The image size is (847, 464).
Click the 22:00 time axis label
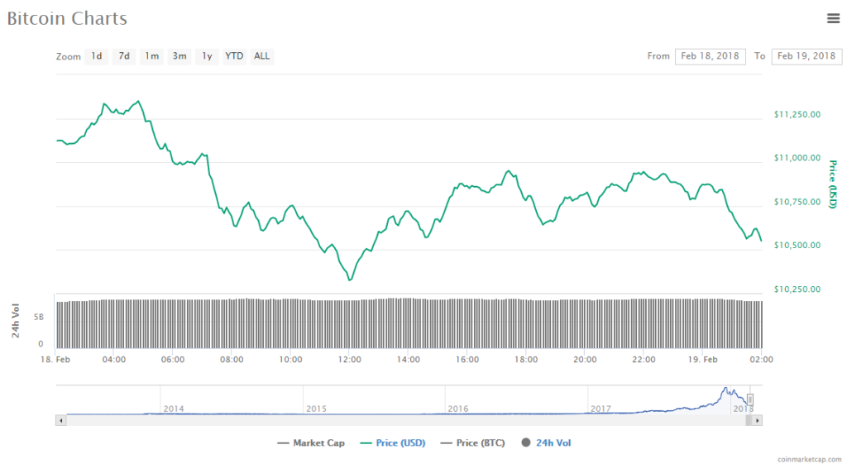click(644, 360)
